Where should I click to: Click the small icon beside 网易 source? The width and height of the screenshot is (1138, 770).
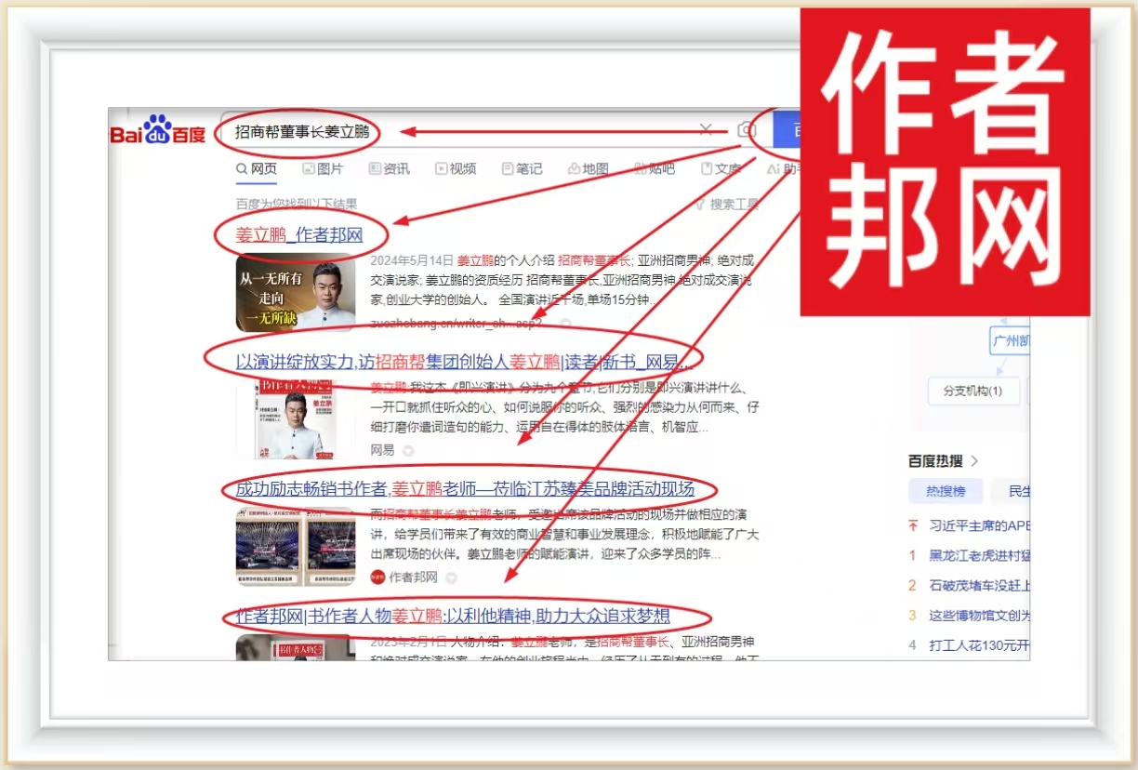click(x=408, y=450)
